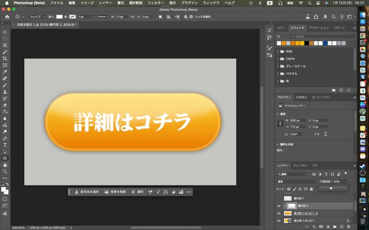Click the Home icon in options bar
Image resolution: width=369 pixels, height=230 pixels.
click(7, 17)
